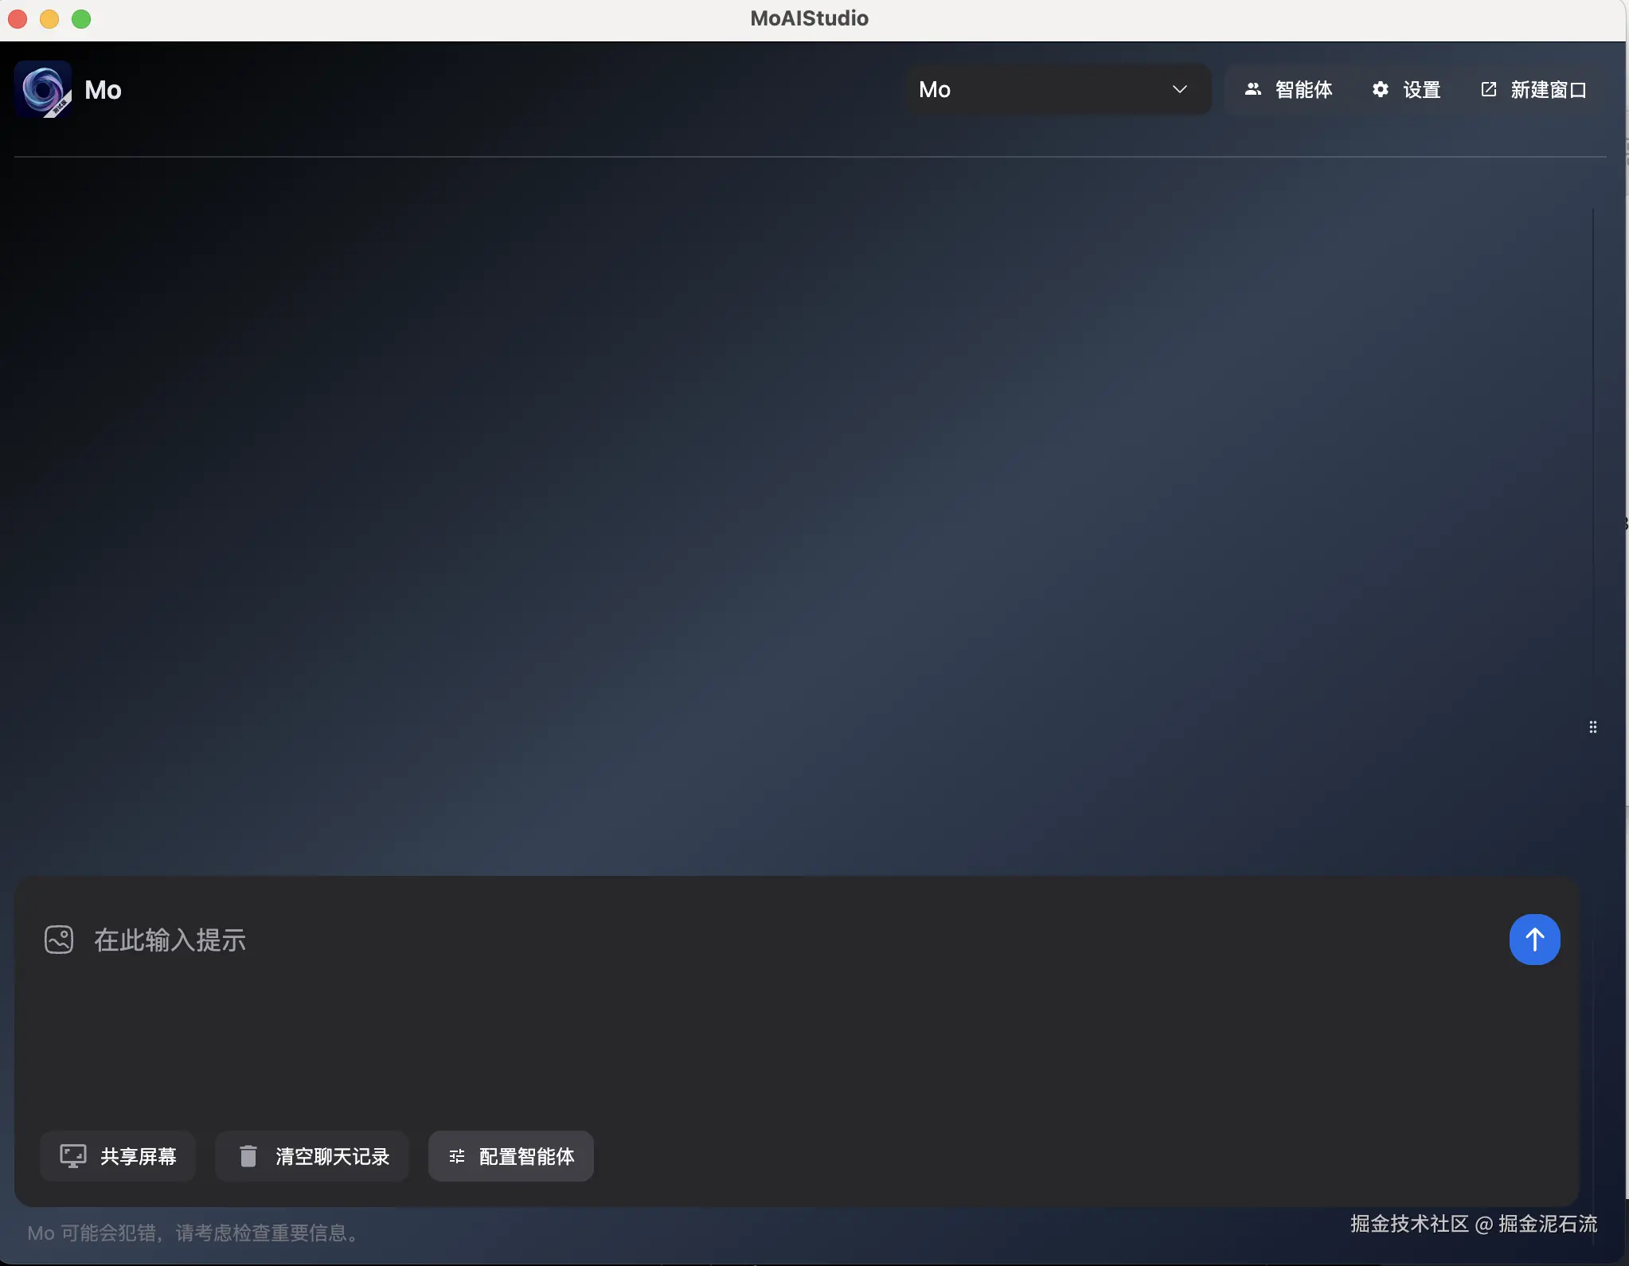Screen dimensions: 1629x1266
Task: Click the Mo 可能会犯错 disclaimer text
Action: [193, 1233]
